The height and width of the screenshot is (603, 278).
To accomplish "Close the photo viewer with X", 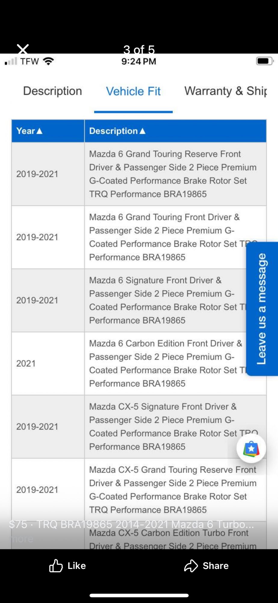I will (23, 49).
